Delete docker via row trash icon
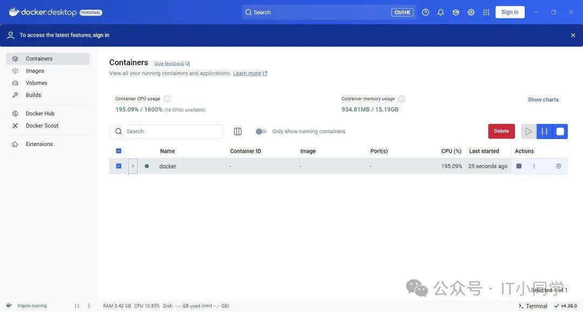 tap(559, 166)
